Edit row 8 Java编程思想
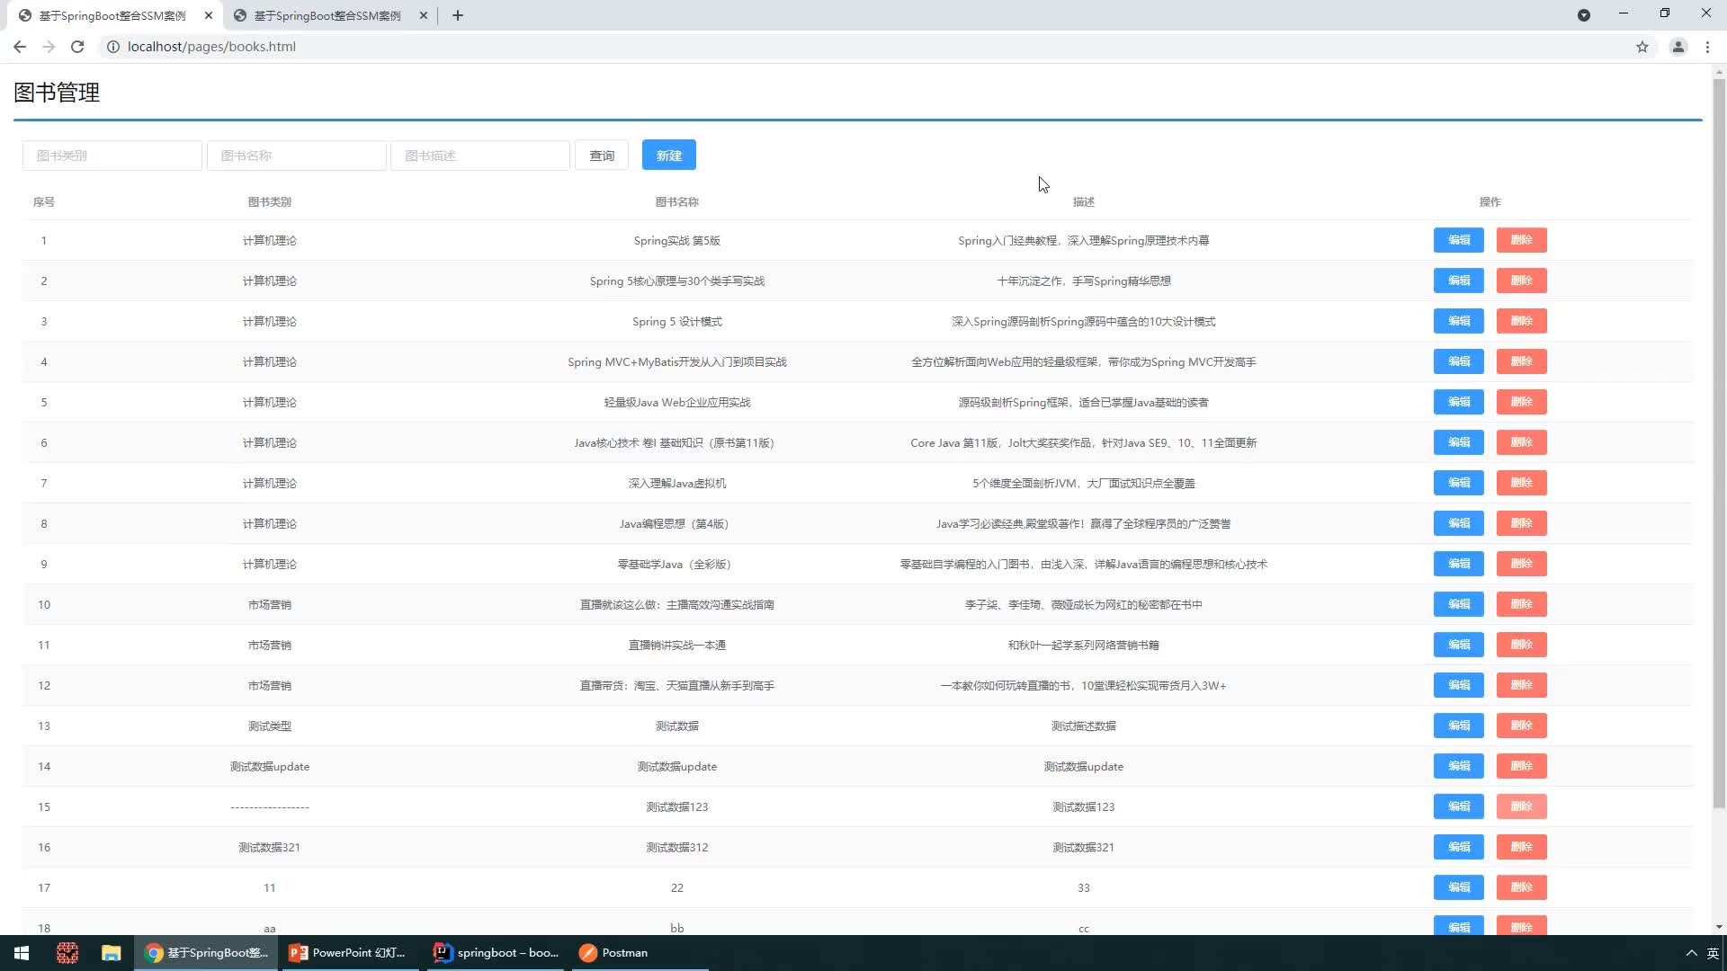The height and width of the screenshot is (971, 1727). click(x=1459, y=523)
